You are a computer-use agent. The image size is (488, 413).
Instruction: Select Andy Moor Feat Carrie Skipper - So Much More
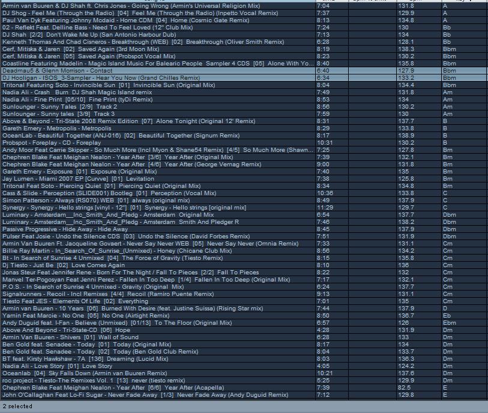tap(244, 149)
